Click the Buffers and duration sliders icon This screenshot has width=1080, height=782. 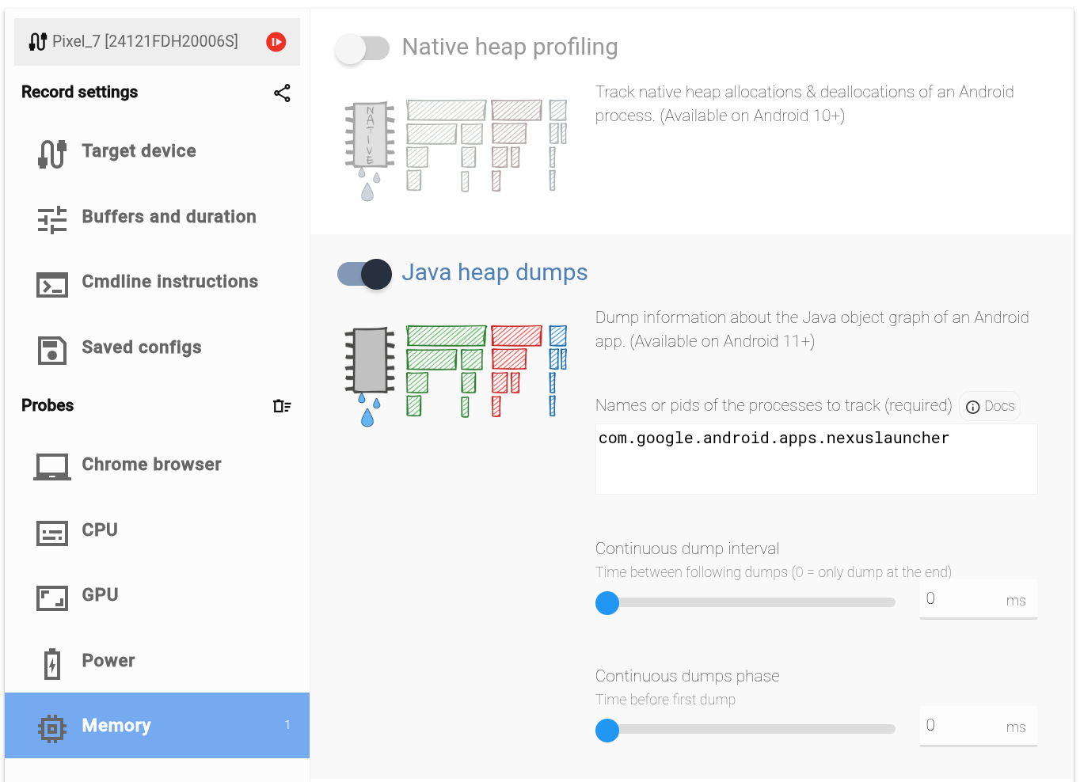(x=52, y=219)
